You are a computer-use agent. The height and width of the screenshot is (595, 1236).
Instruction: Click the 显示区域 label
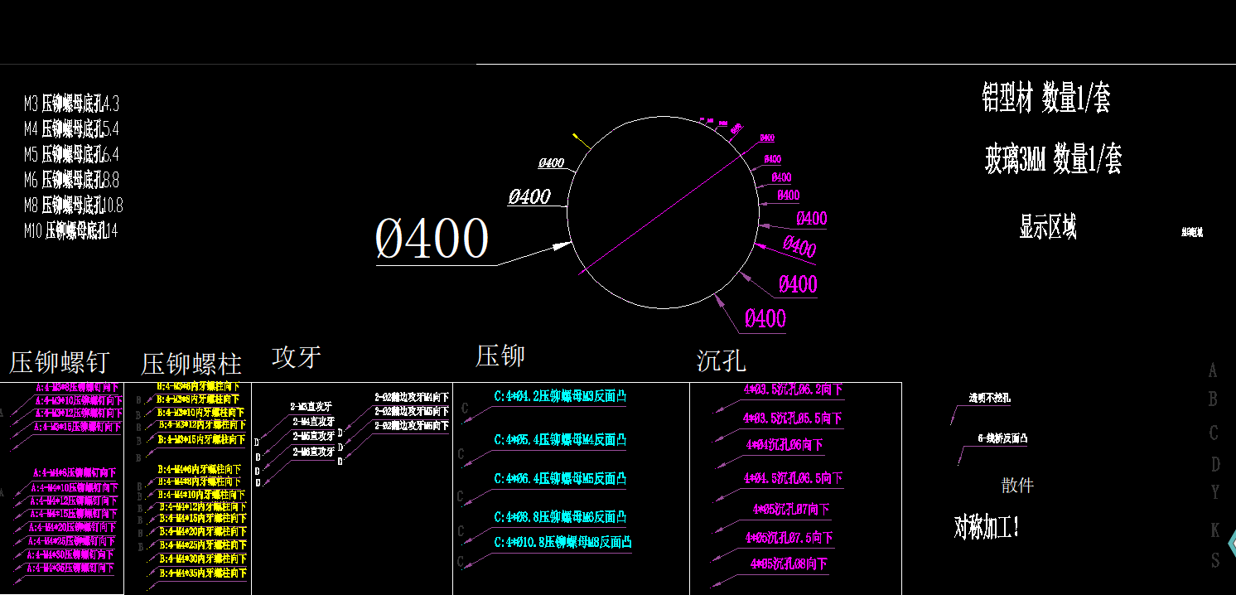(x=1047, y=226)
